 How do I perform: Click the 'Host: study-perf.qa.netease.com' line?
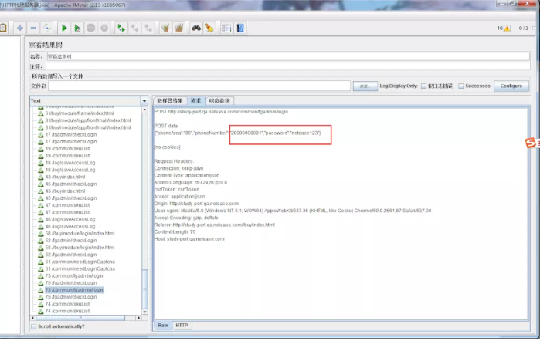[x=189, y=239]
